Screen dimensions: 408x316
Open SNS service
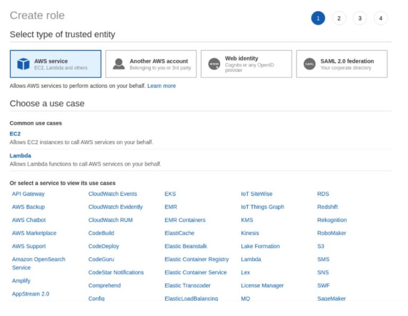click(323, 272)
